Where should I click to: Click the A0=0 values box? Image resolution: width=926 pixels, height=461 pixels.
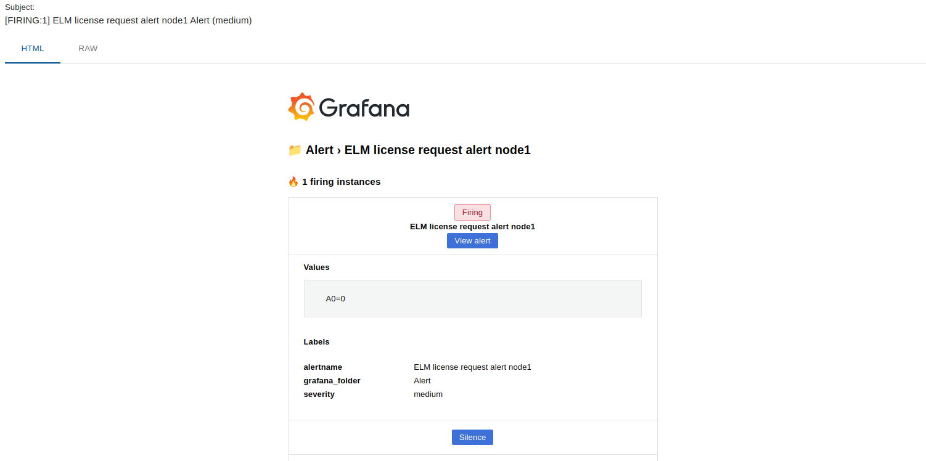tap(472, 298)
